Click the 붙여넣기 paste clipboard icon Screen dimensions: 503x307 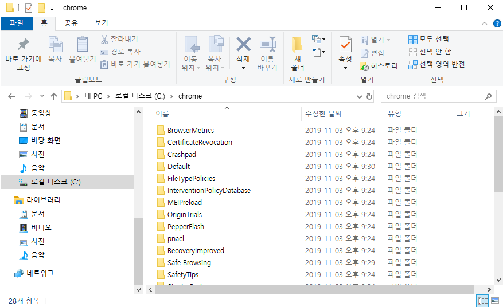click(x=83, y=44)
